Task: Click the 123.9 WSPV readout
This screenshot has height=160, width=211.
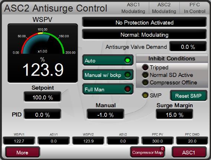Action: tap(43, 70)
